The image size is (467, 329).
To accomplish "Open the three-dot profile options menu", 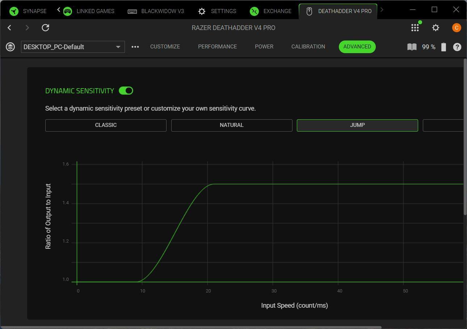I will click(x=135, y=47).
